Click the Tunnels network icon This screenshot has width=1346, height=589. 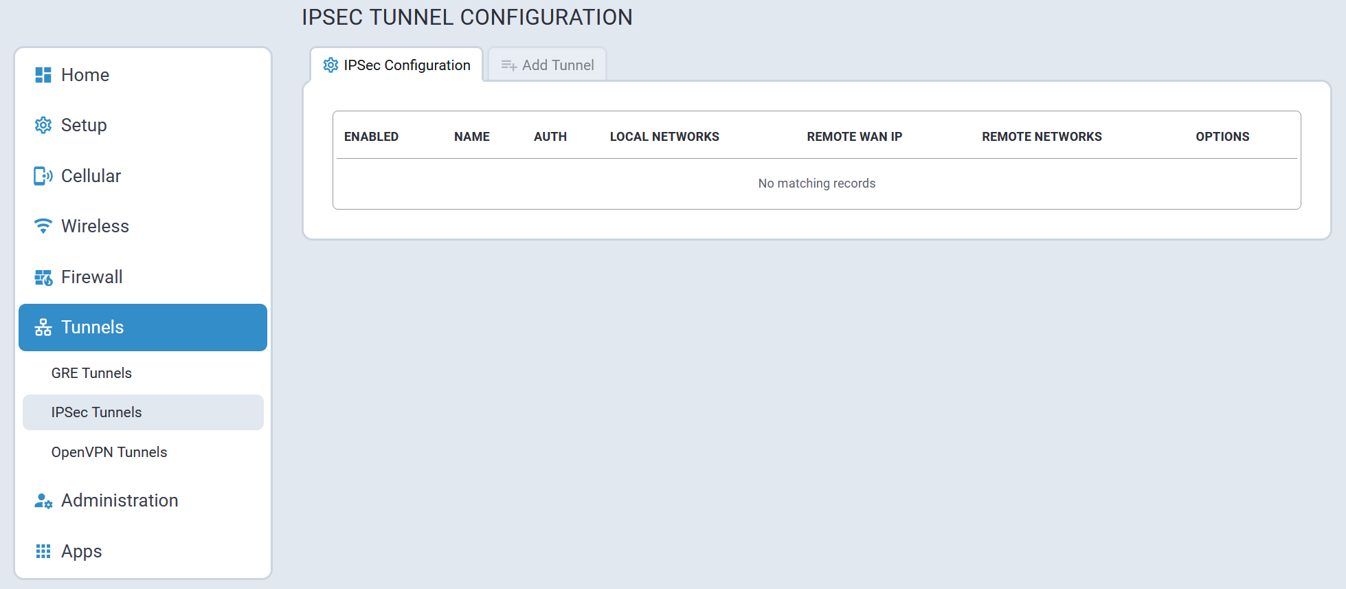(43, 328)
